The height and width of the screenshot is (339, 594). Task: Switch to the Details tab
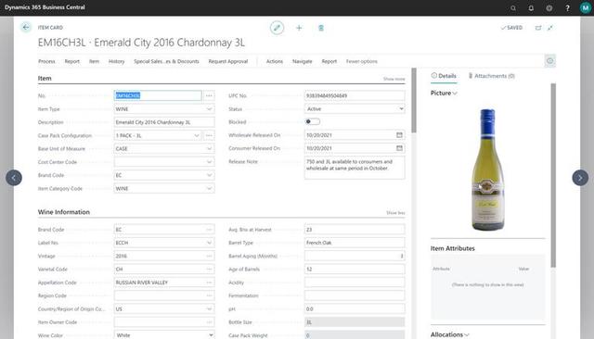(x=444, y=76)
